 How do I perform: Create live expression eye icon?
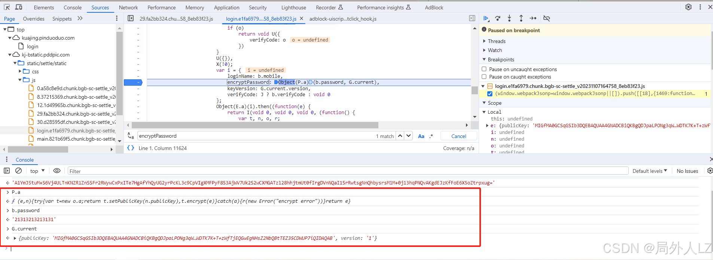[57, 171]
